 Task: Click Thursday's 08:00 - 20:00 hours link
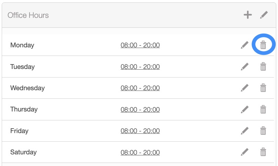coord(140,109)
